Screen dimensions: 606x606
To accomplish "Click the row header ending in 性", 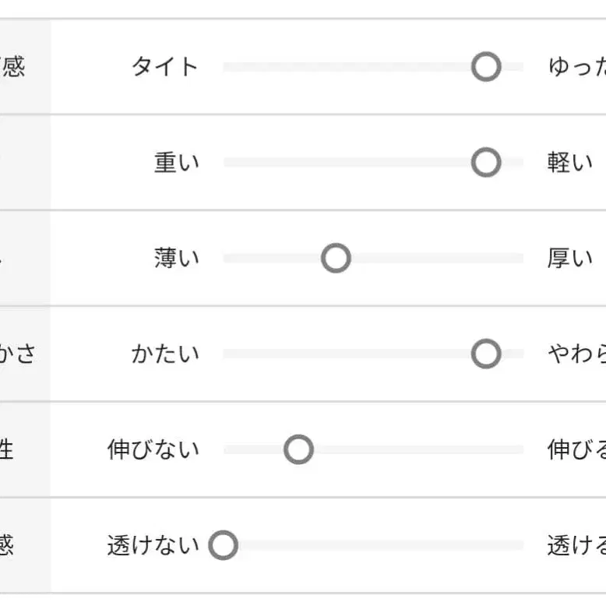I will coord(8,450).
